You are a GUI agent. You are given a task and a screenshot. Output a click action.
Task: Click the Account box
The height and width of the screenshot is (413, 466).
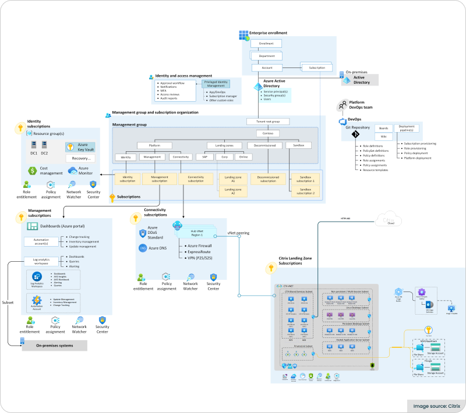point(267,67)
